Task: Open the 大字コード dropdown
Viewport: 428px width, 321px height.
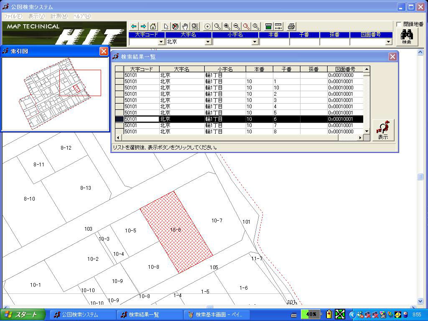Action: coord(161,42)
